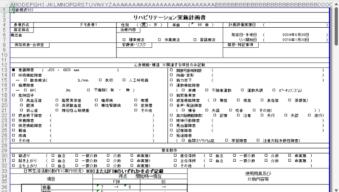The width and height of the screenshot is (339, 192).
Task: Check the 栄養障害 box
Action: tap(13, 121)
